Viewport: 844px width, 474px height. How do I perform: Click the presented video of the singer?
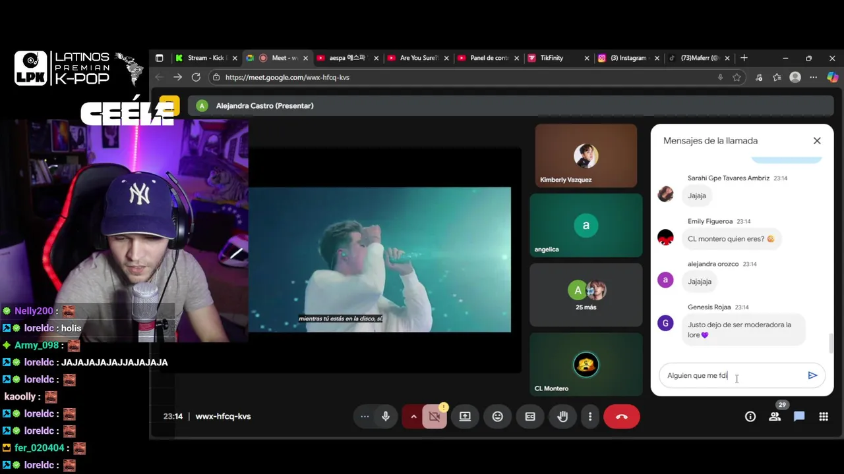tap(380, 259)
